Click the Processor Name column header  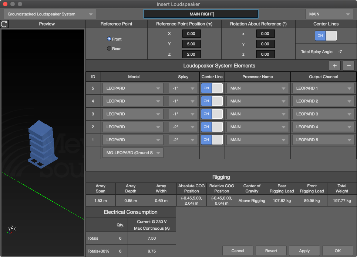click(257, 77)
